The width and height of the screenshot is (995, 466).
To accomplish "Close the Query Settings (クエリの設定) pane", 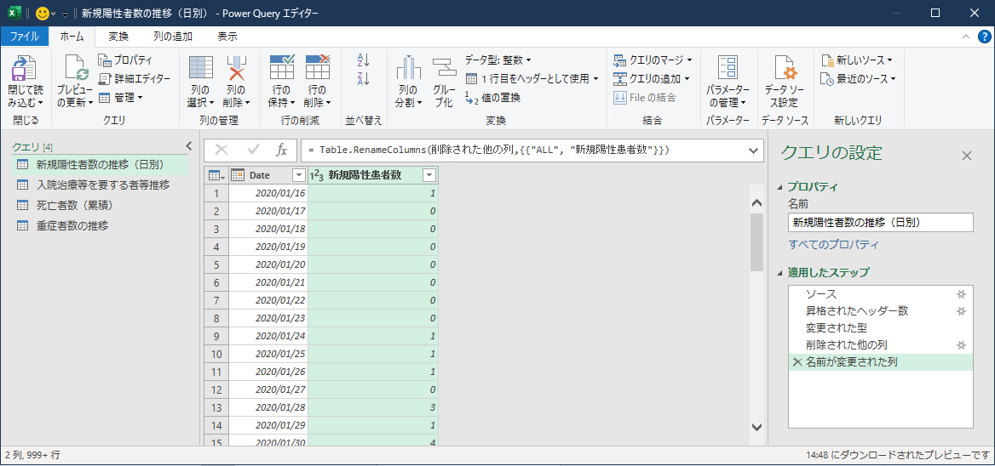I will tap(966, 155).
